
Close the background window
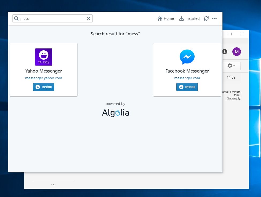[x=243, y=34]
